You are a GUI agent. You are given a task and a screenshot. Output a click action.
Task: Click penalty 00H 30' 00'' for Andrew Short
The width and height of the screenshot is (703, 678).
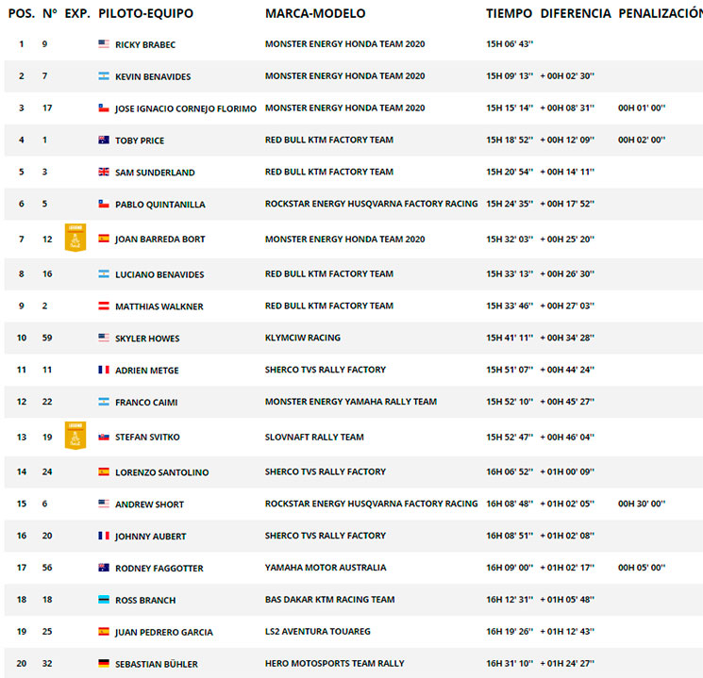(642, 504)
